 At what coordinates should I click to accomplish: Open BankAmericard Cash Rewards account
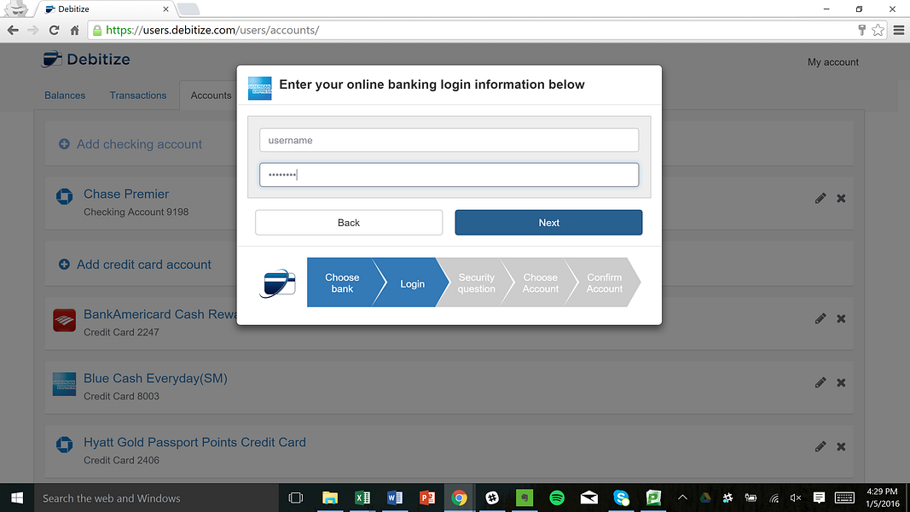click(160, 314)
